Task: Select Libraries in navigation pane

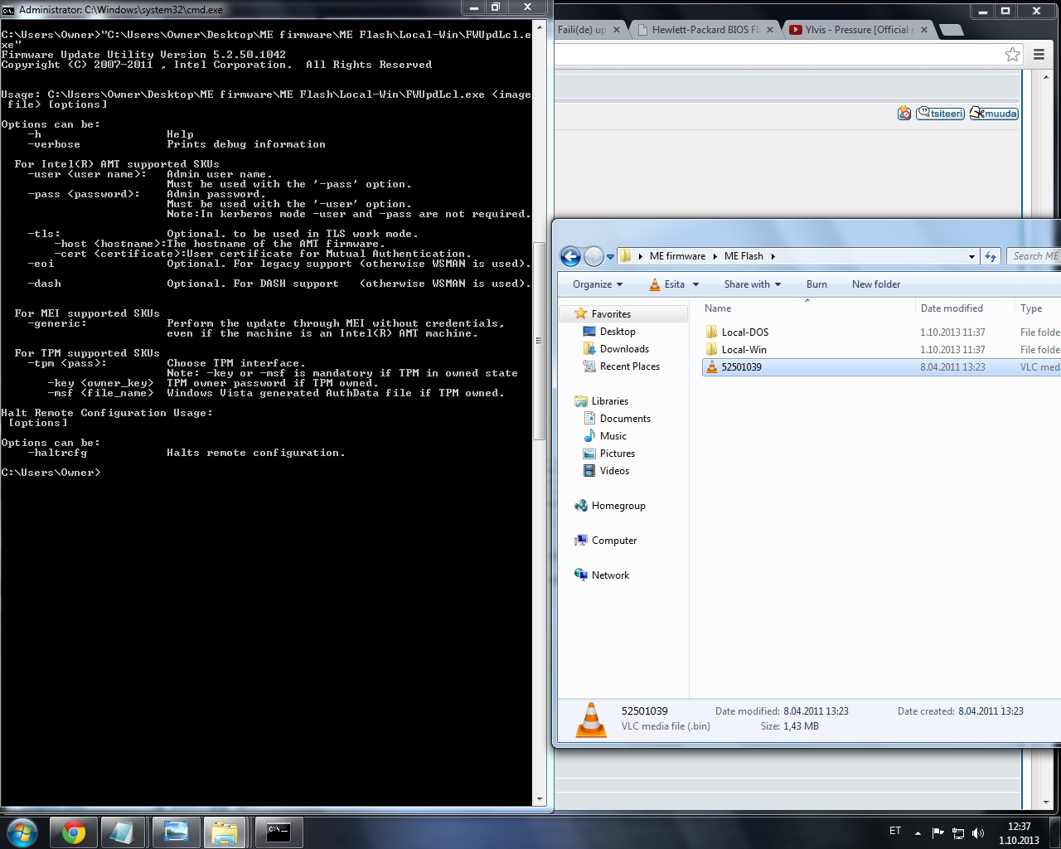Action: tap(610, 401)
